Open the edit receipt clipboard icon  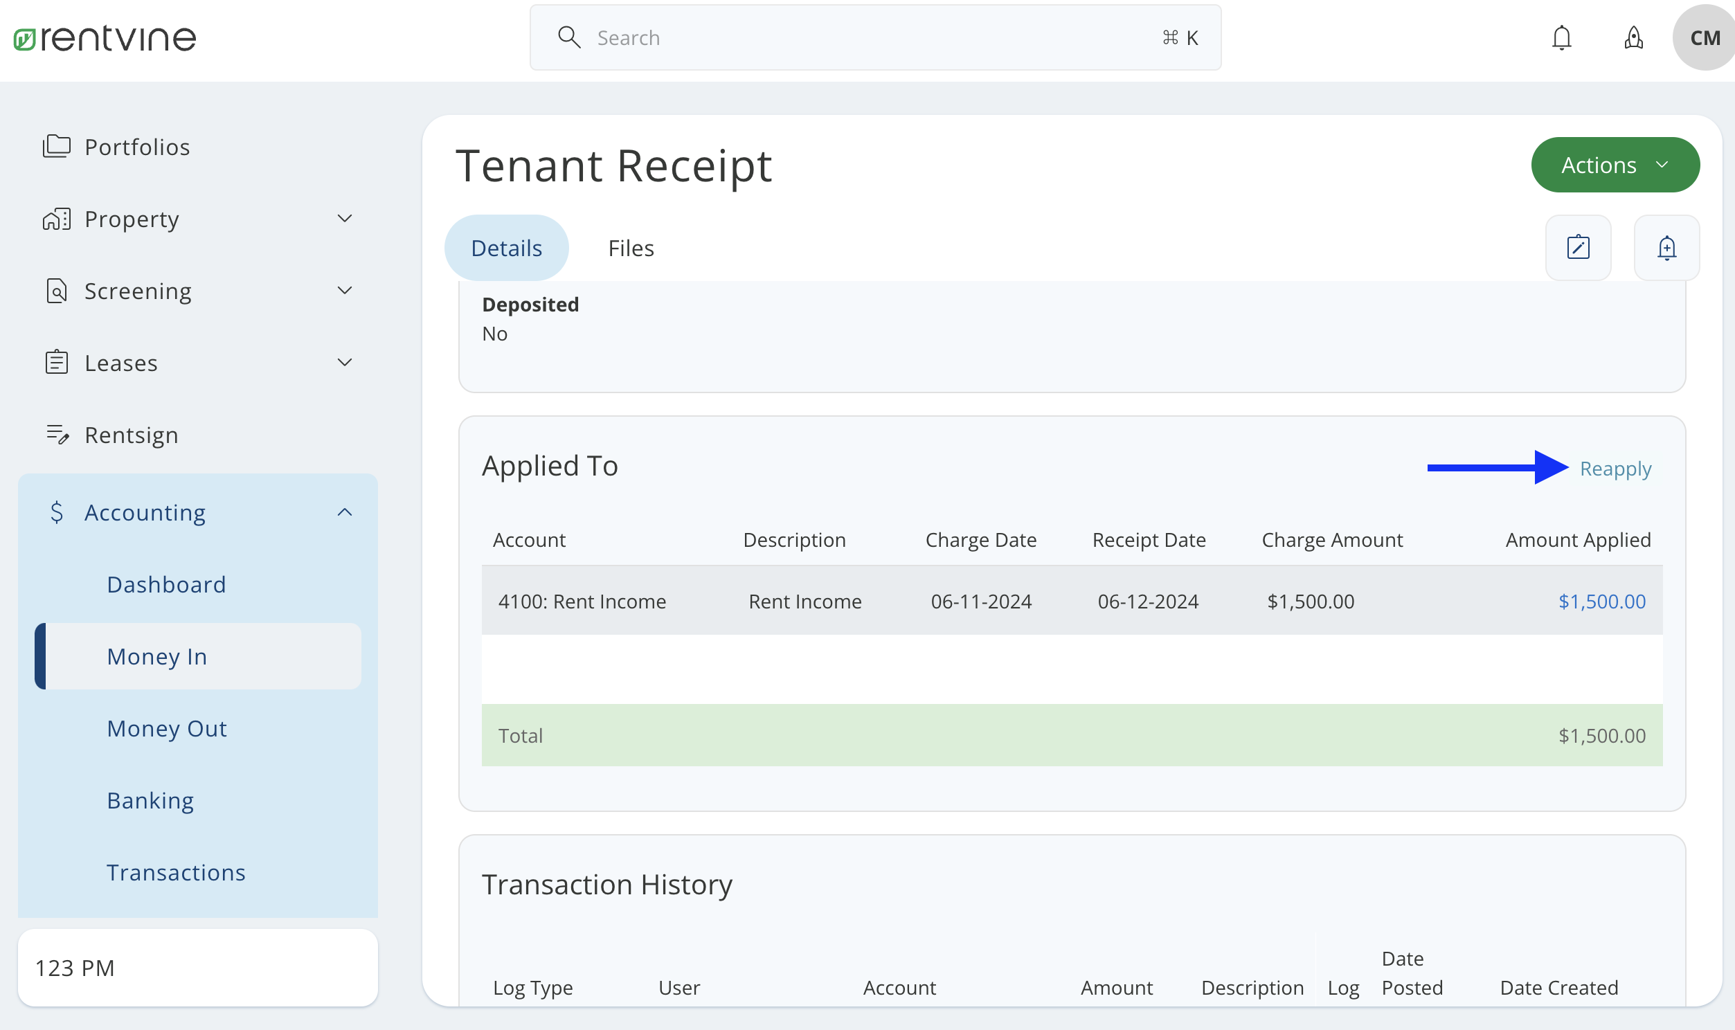tap(1578, 247)
